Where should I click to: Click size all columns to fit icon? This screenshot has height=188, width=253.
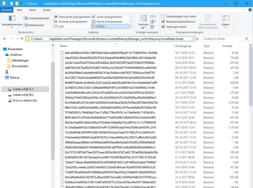(152, 27)
